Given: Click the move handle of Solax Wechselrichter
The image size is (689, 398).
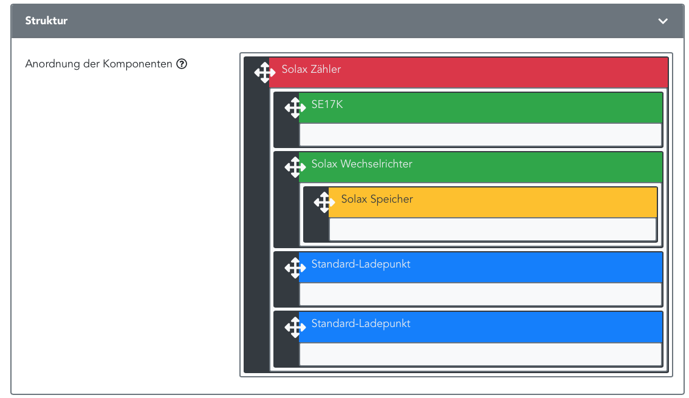Looking at the screenshot, I should [295, 167].
